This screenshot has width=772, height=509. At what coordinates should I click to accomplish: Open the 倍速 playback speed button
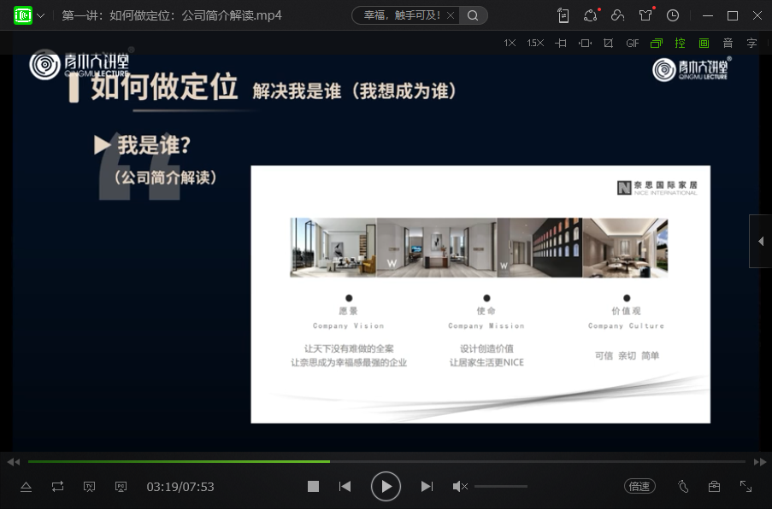pyautogui.click(x=639, y=487)
